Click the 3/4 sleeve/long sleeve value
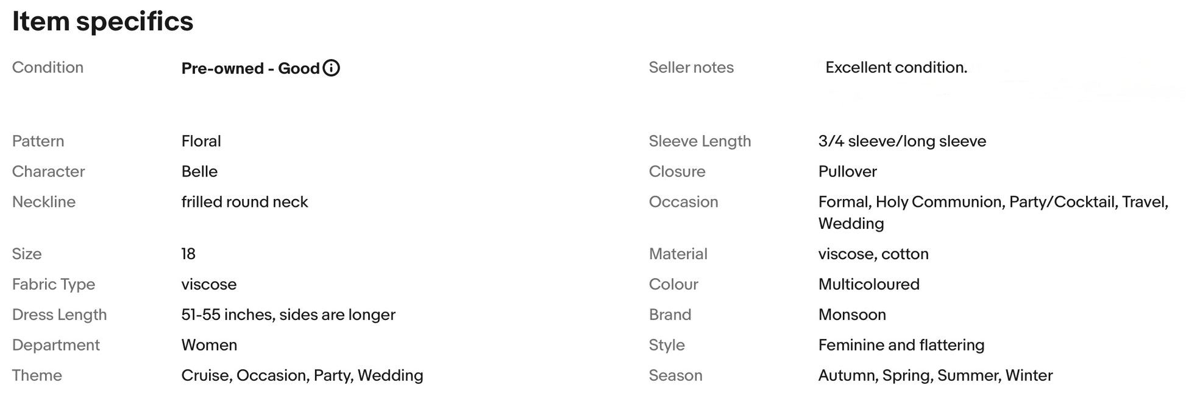 tap(902, 141)
